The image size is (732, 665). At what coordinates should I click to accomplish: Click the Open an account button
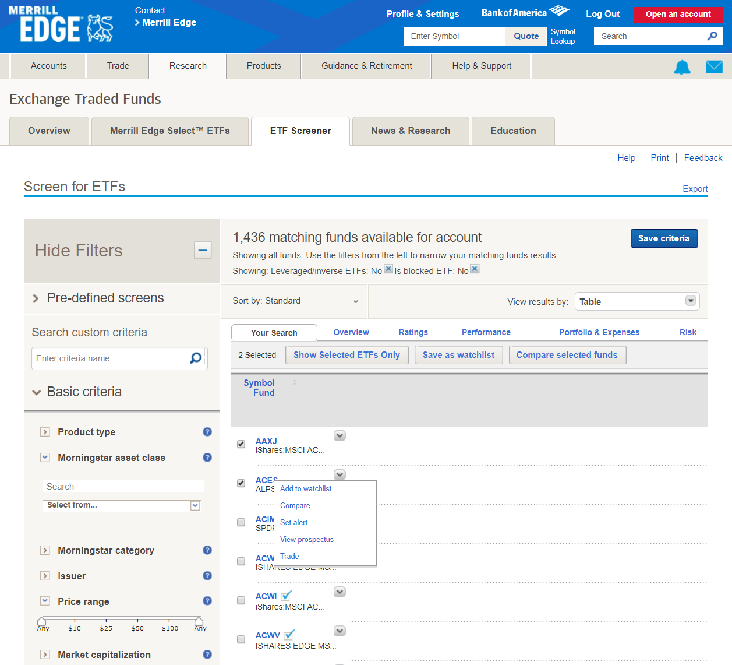[x=678, y=15]
